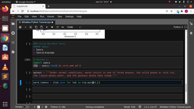The width and height of the screenshot is (194, 109).
Task: Open Property Inspector in right sidebar
Action: click(x=191, y=24)
